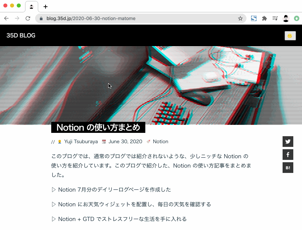The height and width of the screenshot is (230, 302).
Task: Click the title Notion の使い方まとめ
Action: click(98, 127)
